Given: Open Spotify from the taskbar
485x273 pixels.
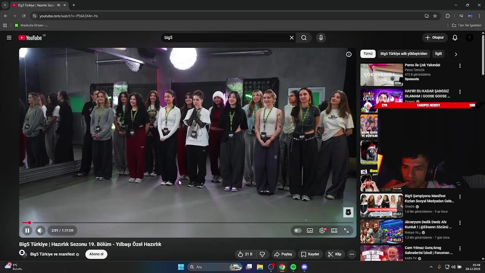Looking at the screenshot, I should tap(293, 267).
